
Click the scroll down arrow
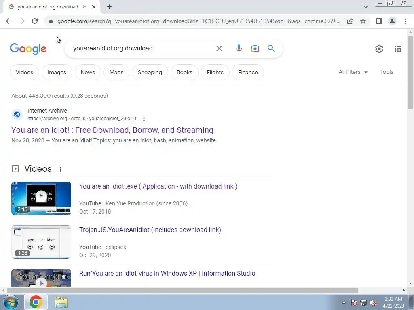pos(410,284)
